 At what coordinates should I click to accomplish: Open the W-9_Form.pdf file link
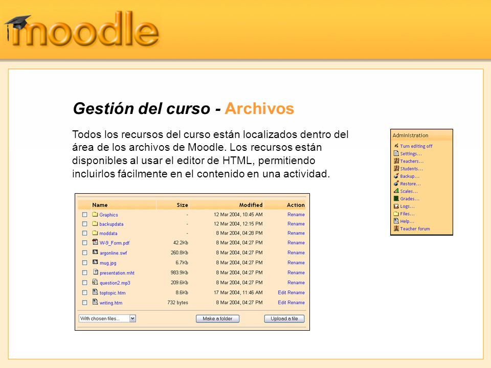[115, 243]
